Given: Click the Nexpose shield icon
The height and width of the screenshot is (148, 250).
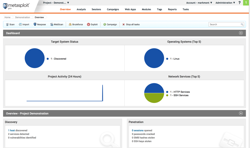Looking at the screenshot, I should 35,24.
